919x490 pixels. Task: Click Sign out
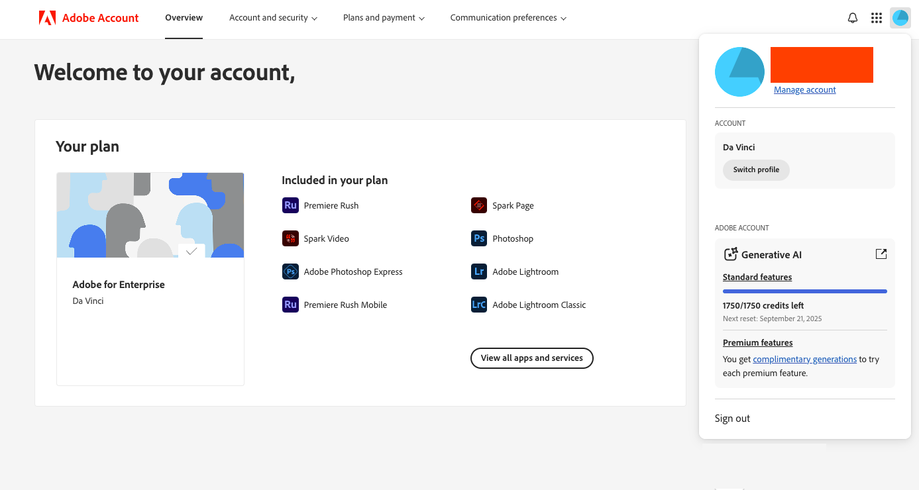(x=732, y=418)
